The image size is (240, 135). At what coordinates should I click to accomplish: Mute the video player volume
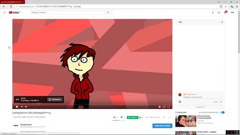[x=26, y=106]
